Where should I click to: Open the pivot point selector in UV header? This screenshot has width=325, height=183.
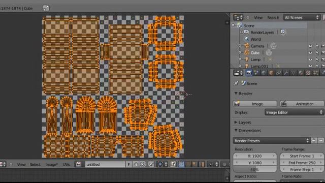(162, 164)
